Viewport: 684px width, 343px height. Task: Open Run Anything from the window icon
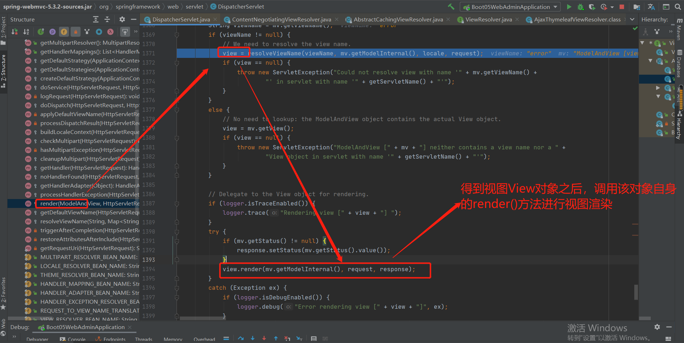666,7
